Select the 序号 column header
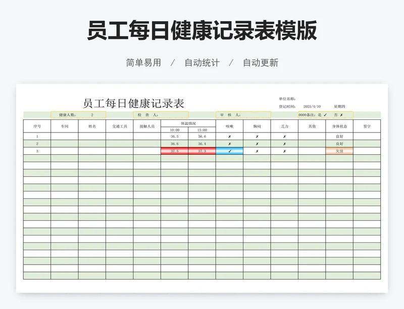Screen dimensions: 404x309 click(37, 126)
